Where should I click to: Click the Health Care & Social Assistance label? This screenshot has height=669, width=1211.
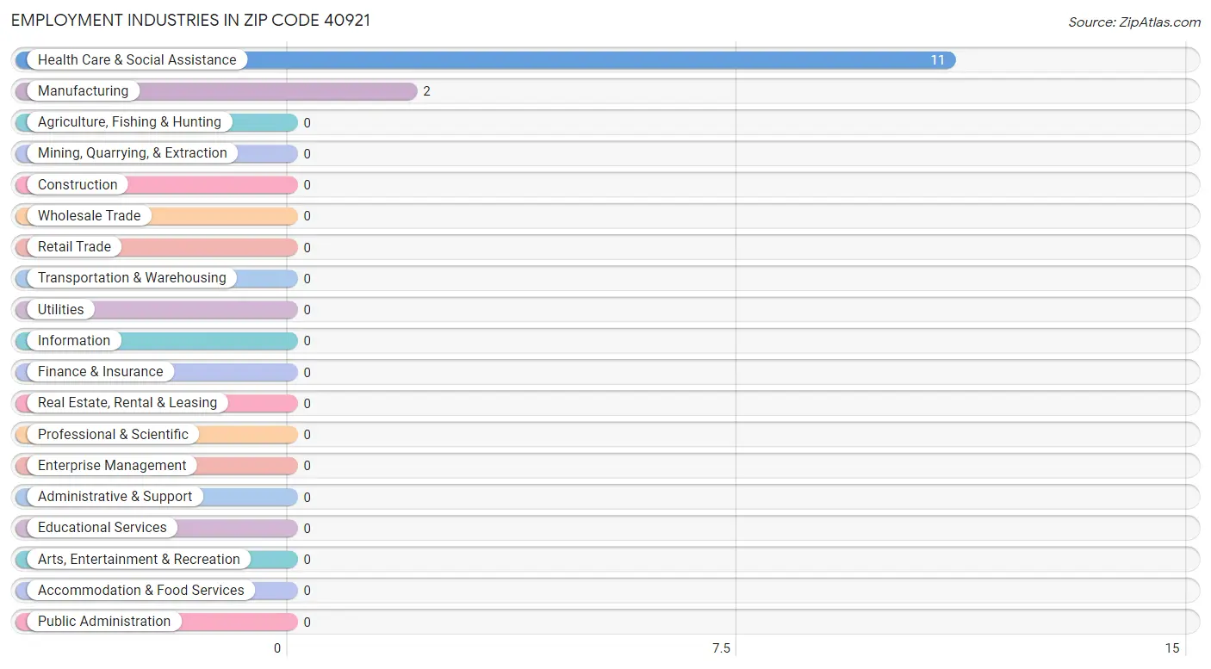point(137,60)
